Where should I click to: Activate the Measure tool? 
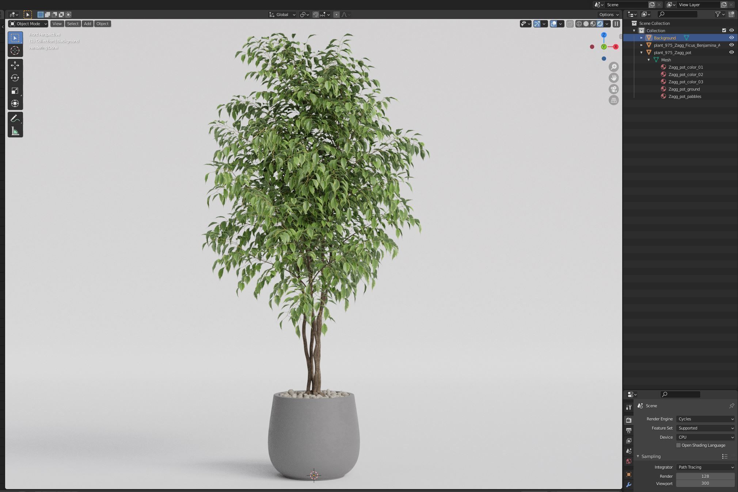click(15, 131)
